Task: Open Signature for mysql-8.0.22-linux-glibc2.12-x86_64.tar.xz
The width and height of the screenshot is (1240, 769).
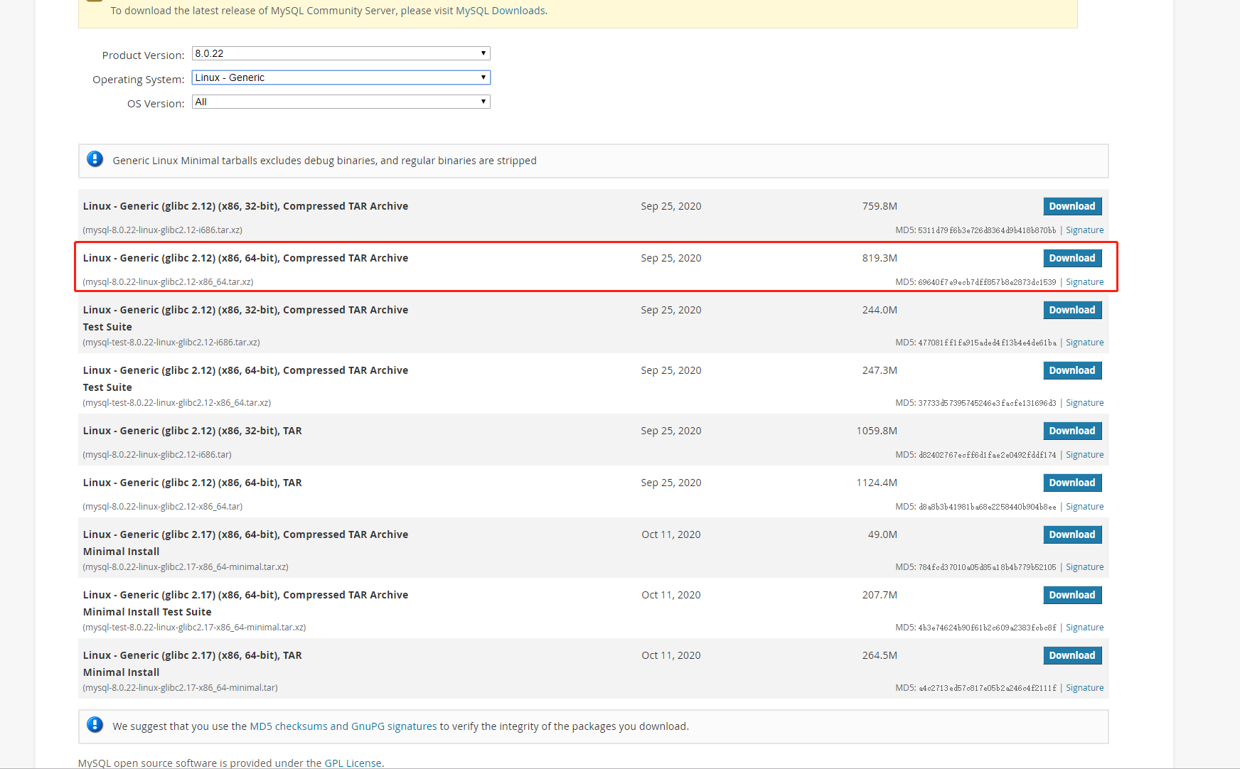Action: click(1084, 282)
